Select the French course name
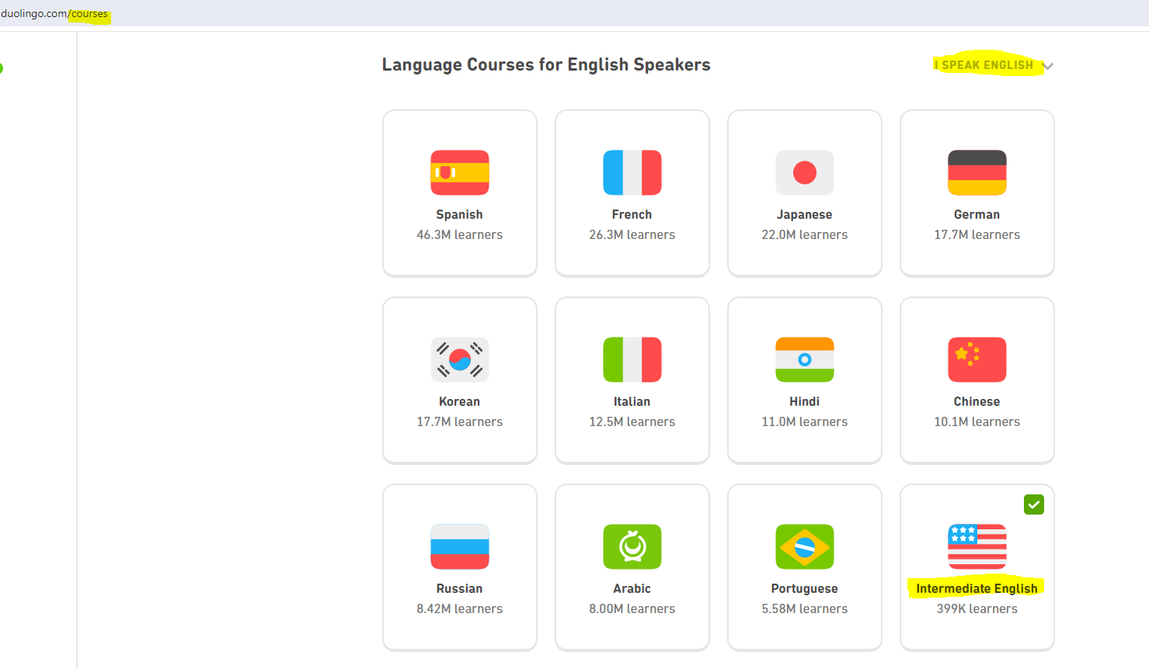 (x=632, y=214)
